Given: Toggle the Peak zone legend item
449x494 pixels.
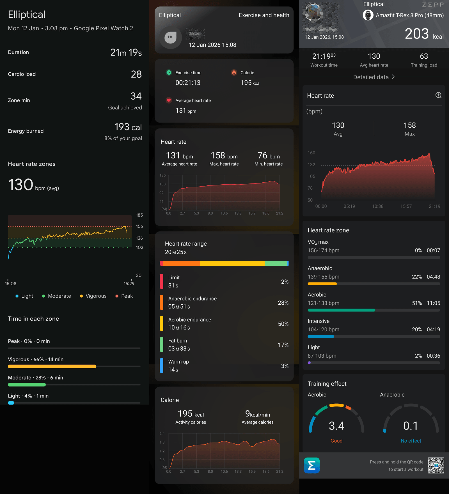Looking at the screenshot, I should click(124, 296).
